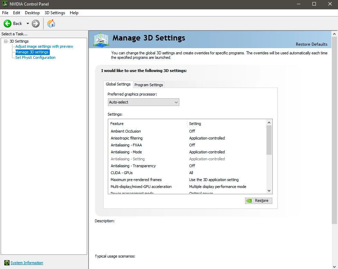Image resolution: width=338 pixels, height=269 pixels.
Task: Select Manage 3D settings in the task tree
Action: point(32,52)
